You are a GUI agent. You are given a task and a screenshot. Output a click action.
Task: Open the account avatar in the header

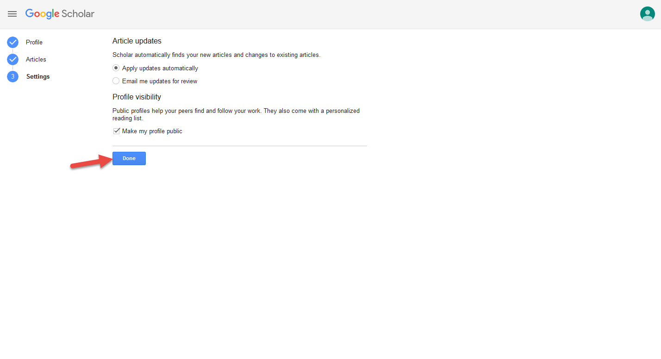[x=647, y=14]
